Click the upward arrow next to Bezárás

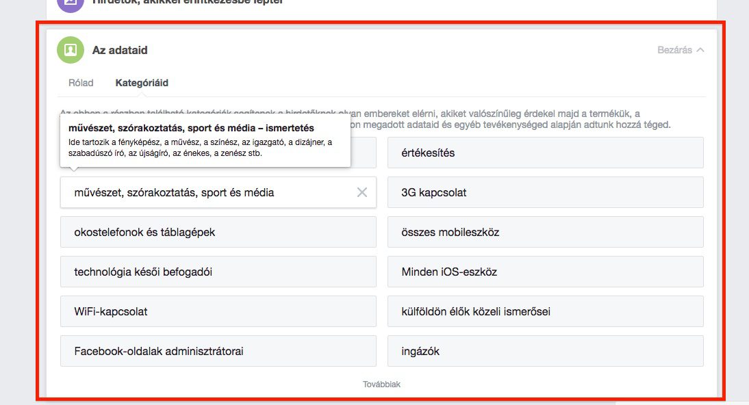[x=700, y=49]
